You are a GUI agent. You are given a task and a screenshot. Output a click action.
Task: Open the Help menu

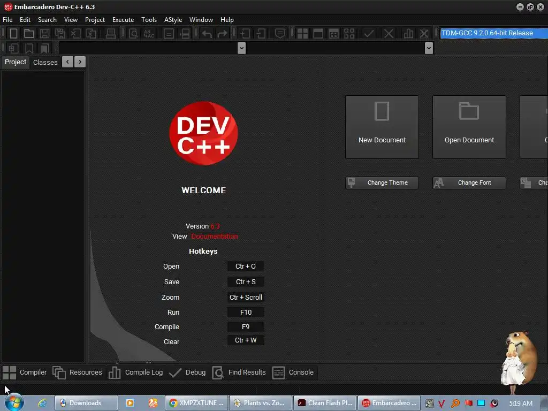pos(227,20)
